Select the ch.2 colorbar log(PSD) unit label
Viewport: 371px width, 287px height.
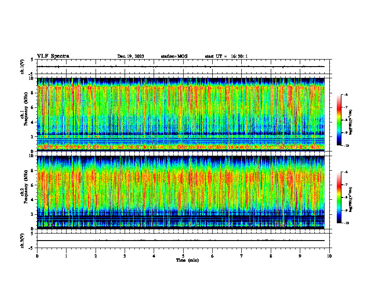pos(351,200)
